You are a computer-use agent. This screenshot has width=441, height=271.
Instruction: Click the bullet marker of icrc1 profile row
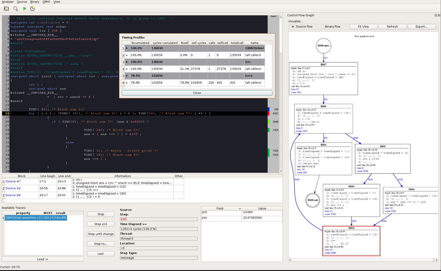127,76
